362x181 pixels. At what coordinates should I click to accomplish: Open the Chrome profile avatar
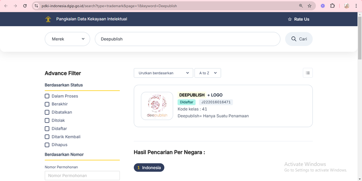[x=346, y=6]
